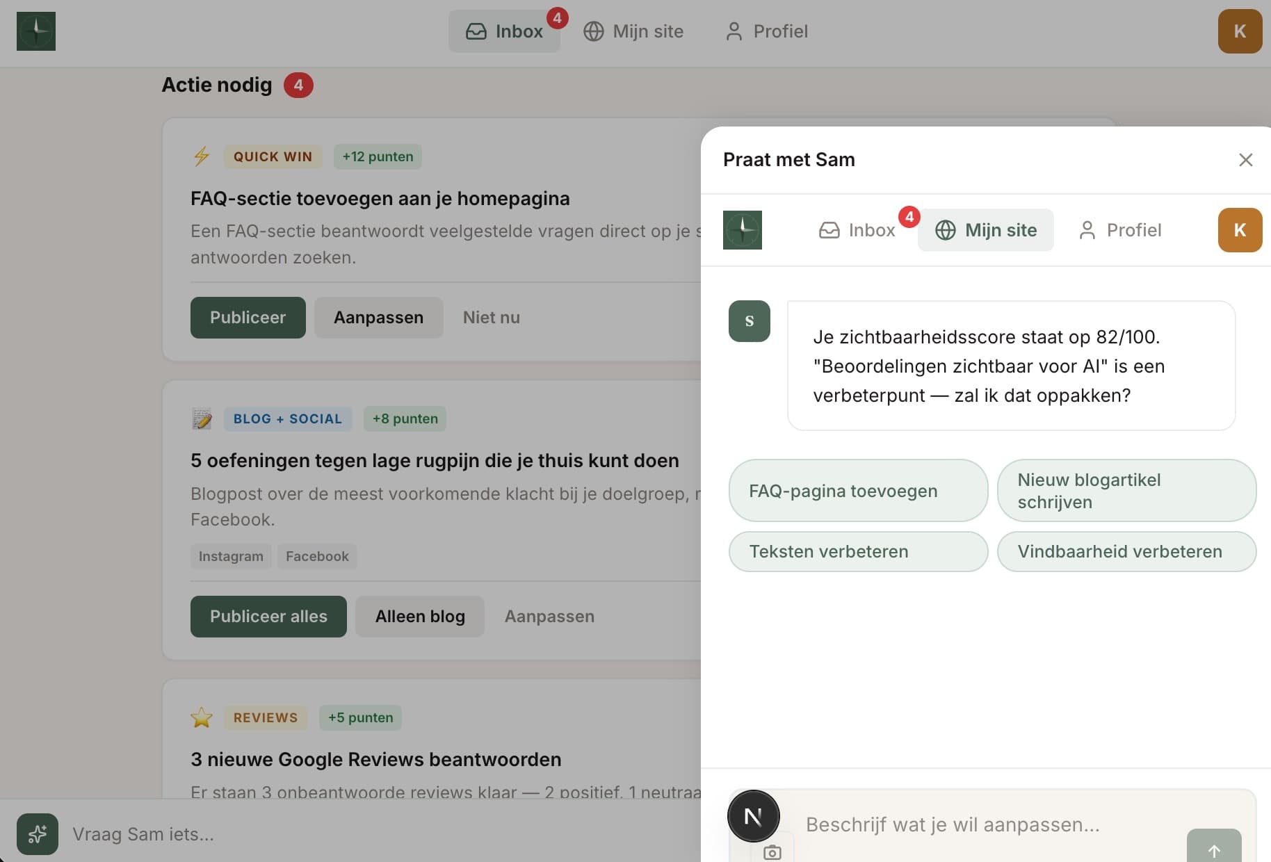Publish the FAQ section via 'Publiceer'

(248, 317)
